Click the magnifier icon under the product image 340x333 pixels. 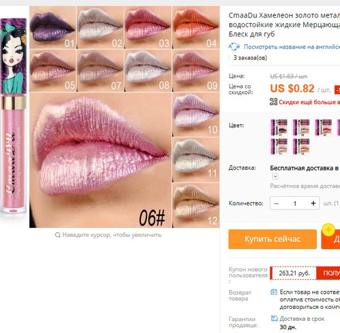coord(57,235)
